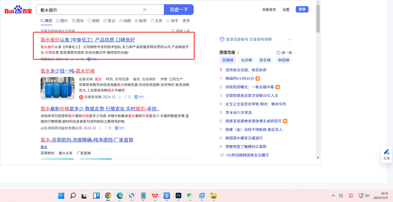The height and width of the screenshot is (202, 393).
Task: Click the Baidu logo
Action: coord(18,10)
